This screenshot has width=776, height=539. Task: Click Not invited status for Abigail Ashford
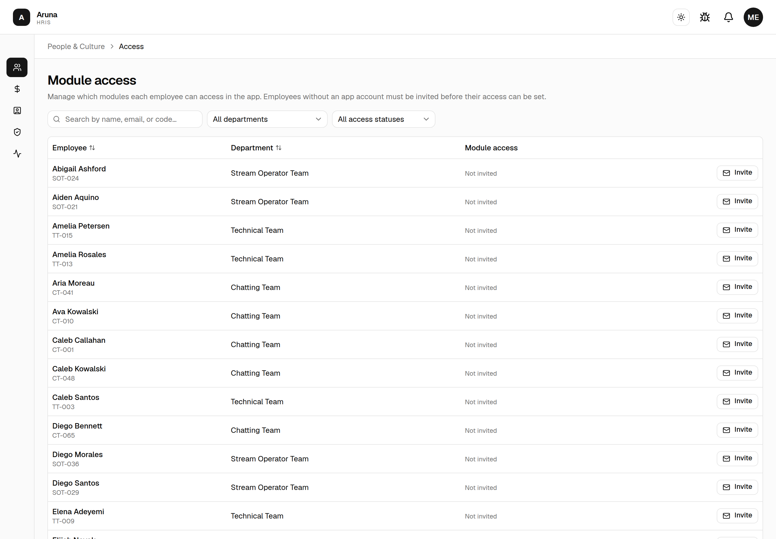point(481,173)
